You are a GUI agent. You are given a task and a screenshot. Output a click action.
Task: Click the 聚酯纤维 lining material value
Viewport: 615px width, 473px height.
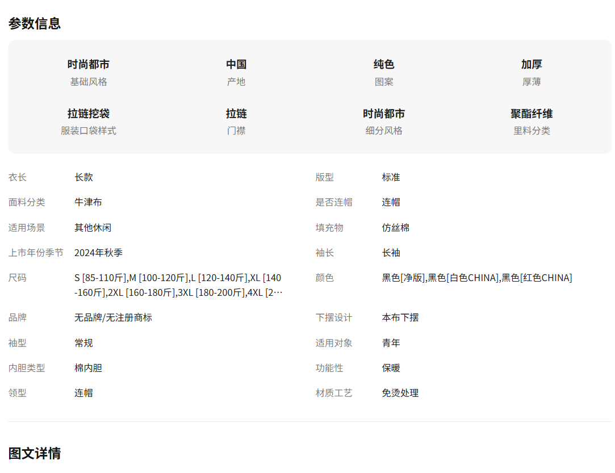pyautogui.click(x=532, y=114)
